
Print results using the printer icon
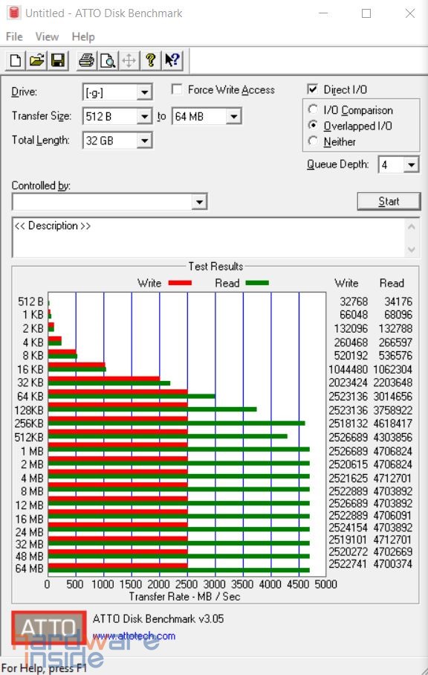point(86,60)
